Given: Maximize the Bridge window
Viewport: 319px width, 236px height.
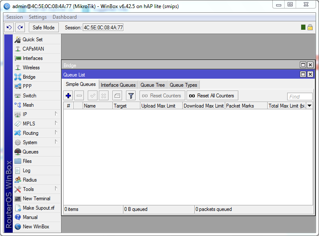Looking at the screenshot, I should pos(303,65).
